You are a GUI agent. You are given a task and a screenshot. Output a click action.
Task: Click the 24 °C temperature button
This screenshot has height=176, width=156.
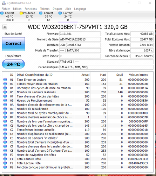pyautogui.click(x=13, y=64)
